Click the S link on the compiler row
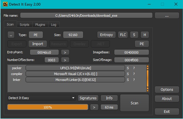This screenshot has height=119, width=183. 128,74
